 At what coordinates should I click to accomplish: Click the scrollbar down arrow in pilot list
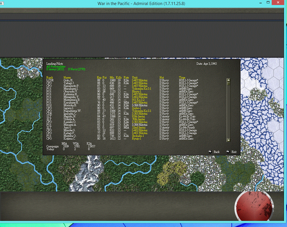coord(228,140)
